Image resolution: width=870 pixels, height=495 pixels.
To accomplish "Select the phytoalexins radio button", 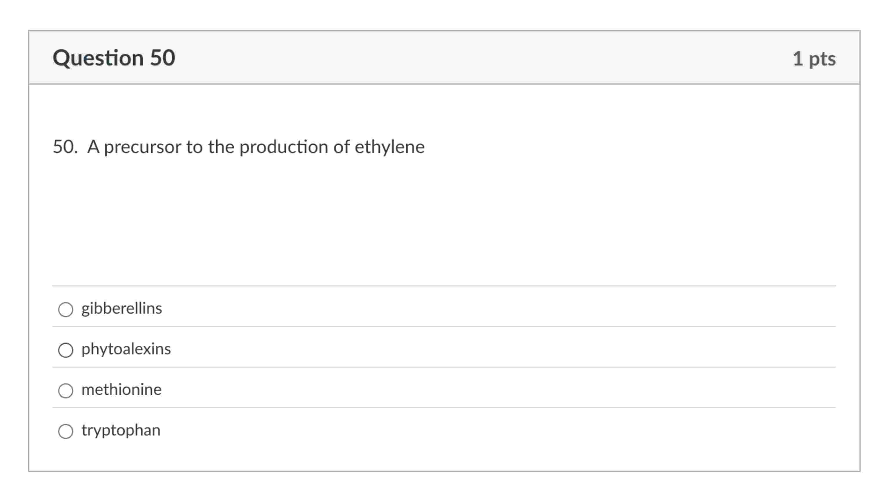I will tap(66, 349).
